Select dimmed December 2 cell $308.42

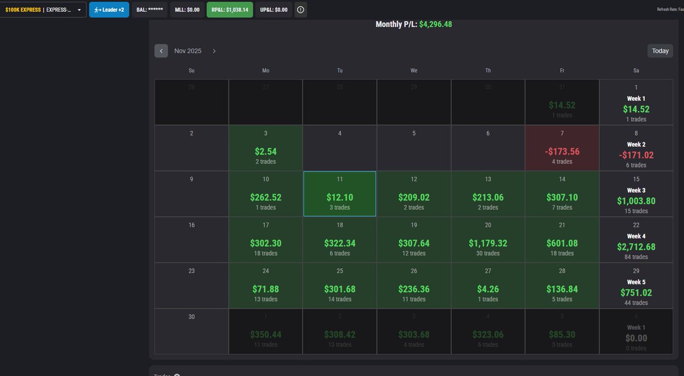coord(340,332)
